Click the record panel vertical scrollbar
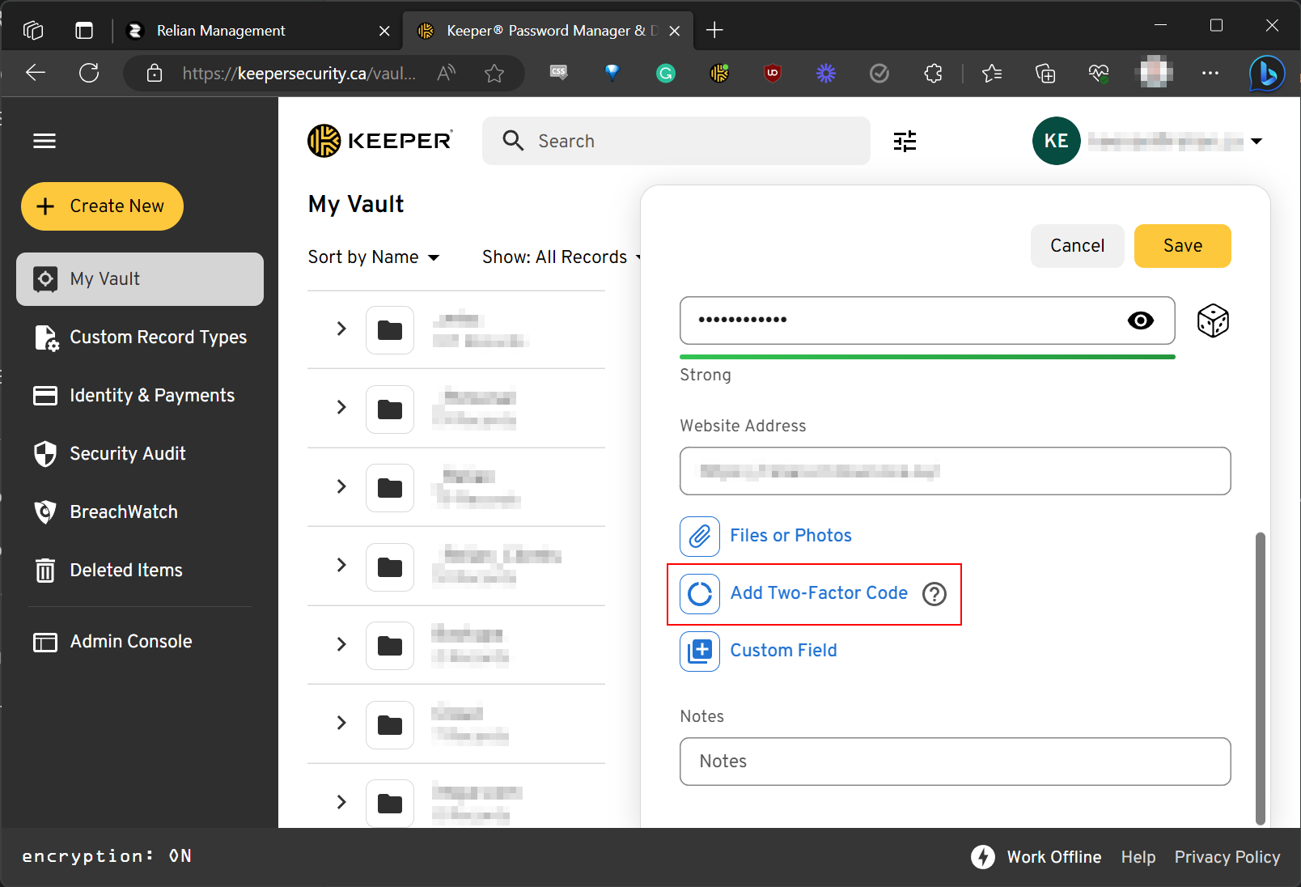This screenshot has height=887, width=1301. (1260, 678)
